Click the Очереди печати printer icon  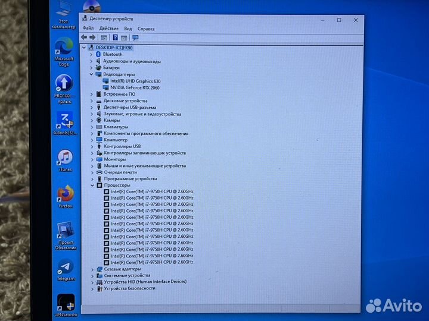[100, 172]
